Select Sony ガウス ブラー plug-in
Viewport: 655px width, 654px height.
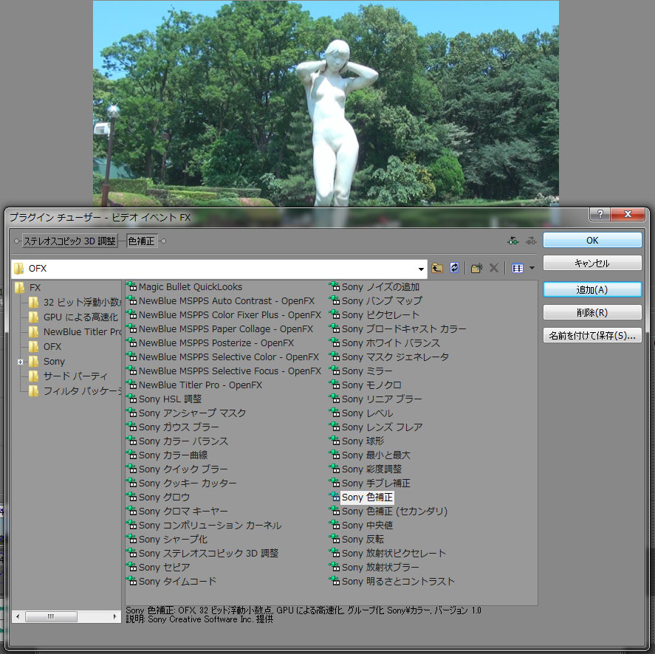tap(173, 427)
